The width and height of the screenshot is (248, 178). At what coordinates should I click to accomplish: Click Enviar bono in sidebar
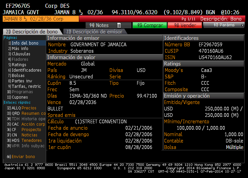pyautogui.click(x=23, y=157)
